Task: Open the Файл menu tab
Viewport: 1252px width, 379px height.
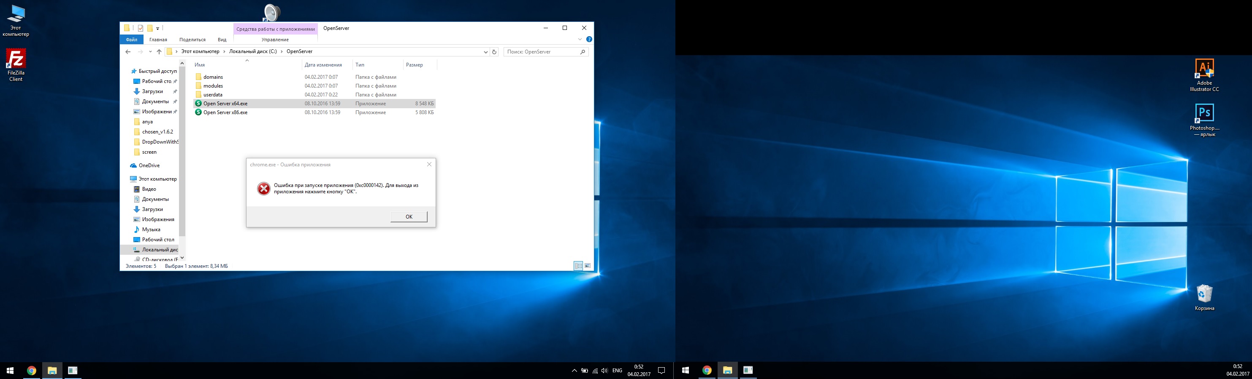Action: [x=131, y=40]
